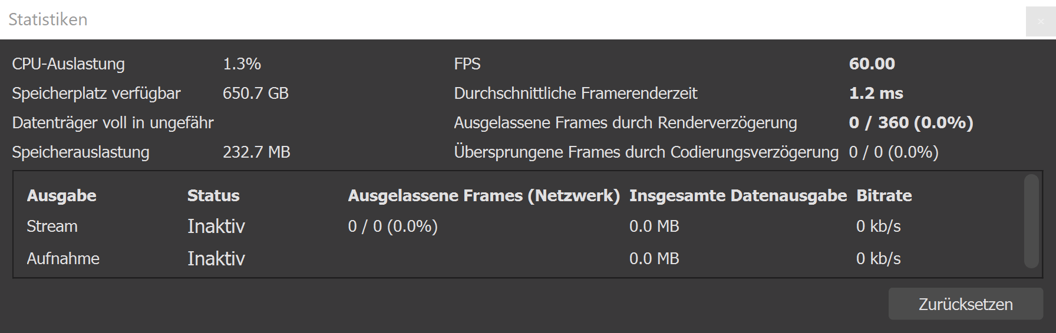Click the Ausgabe column header
The height and width of the screenshot is (333, 1056).
[62, 196]
